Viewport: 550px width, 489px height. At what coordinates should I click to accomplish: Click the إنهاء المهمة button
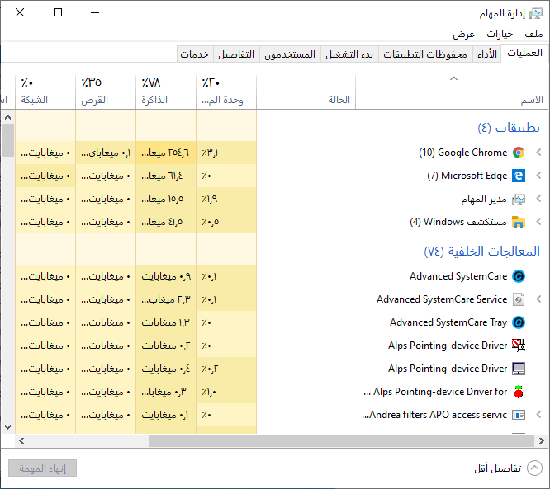point(42,468)
